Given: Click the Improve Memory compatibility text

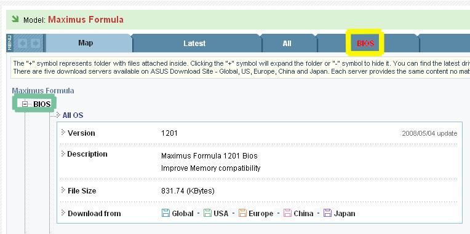Looking at the screenshot, I should pos(211,168).
